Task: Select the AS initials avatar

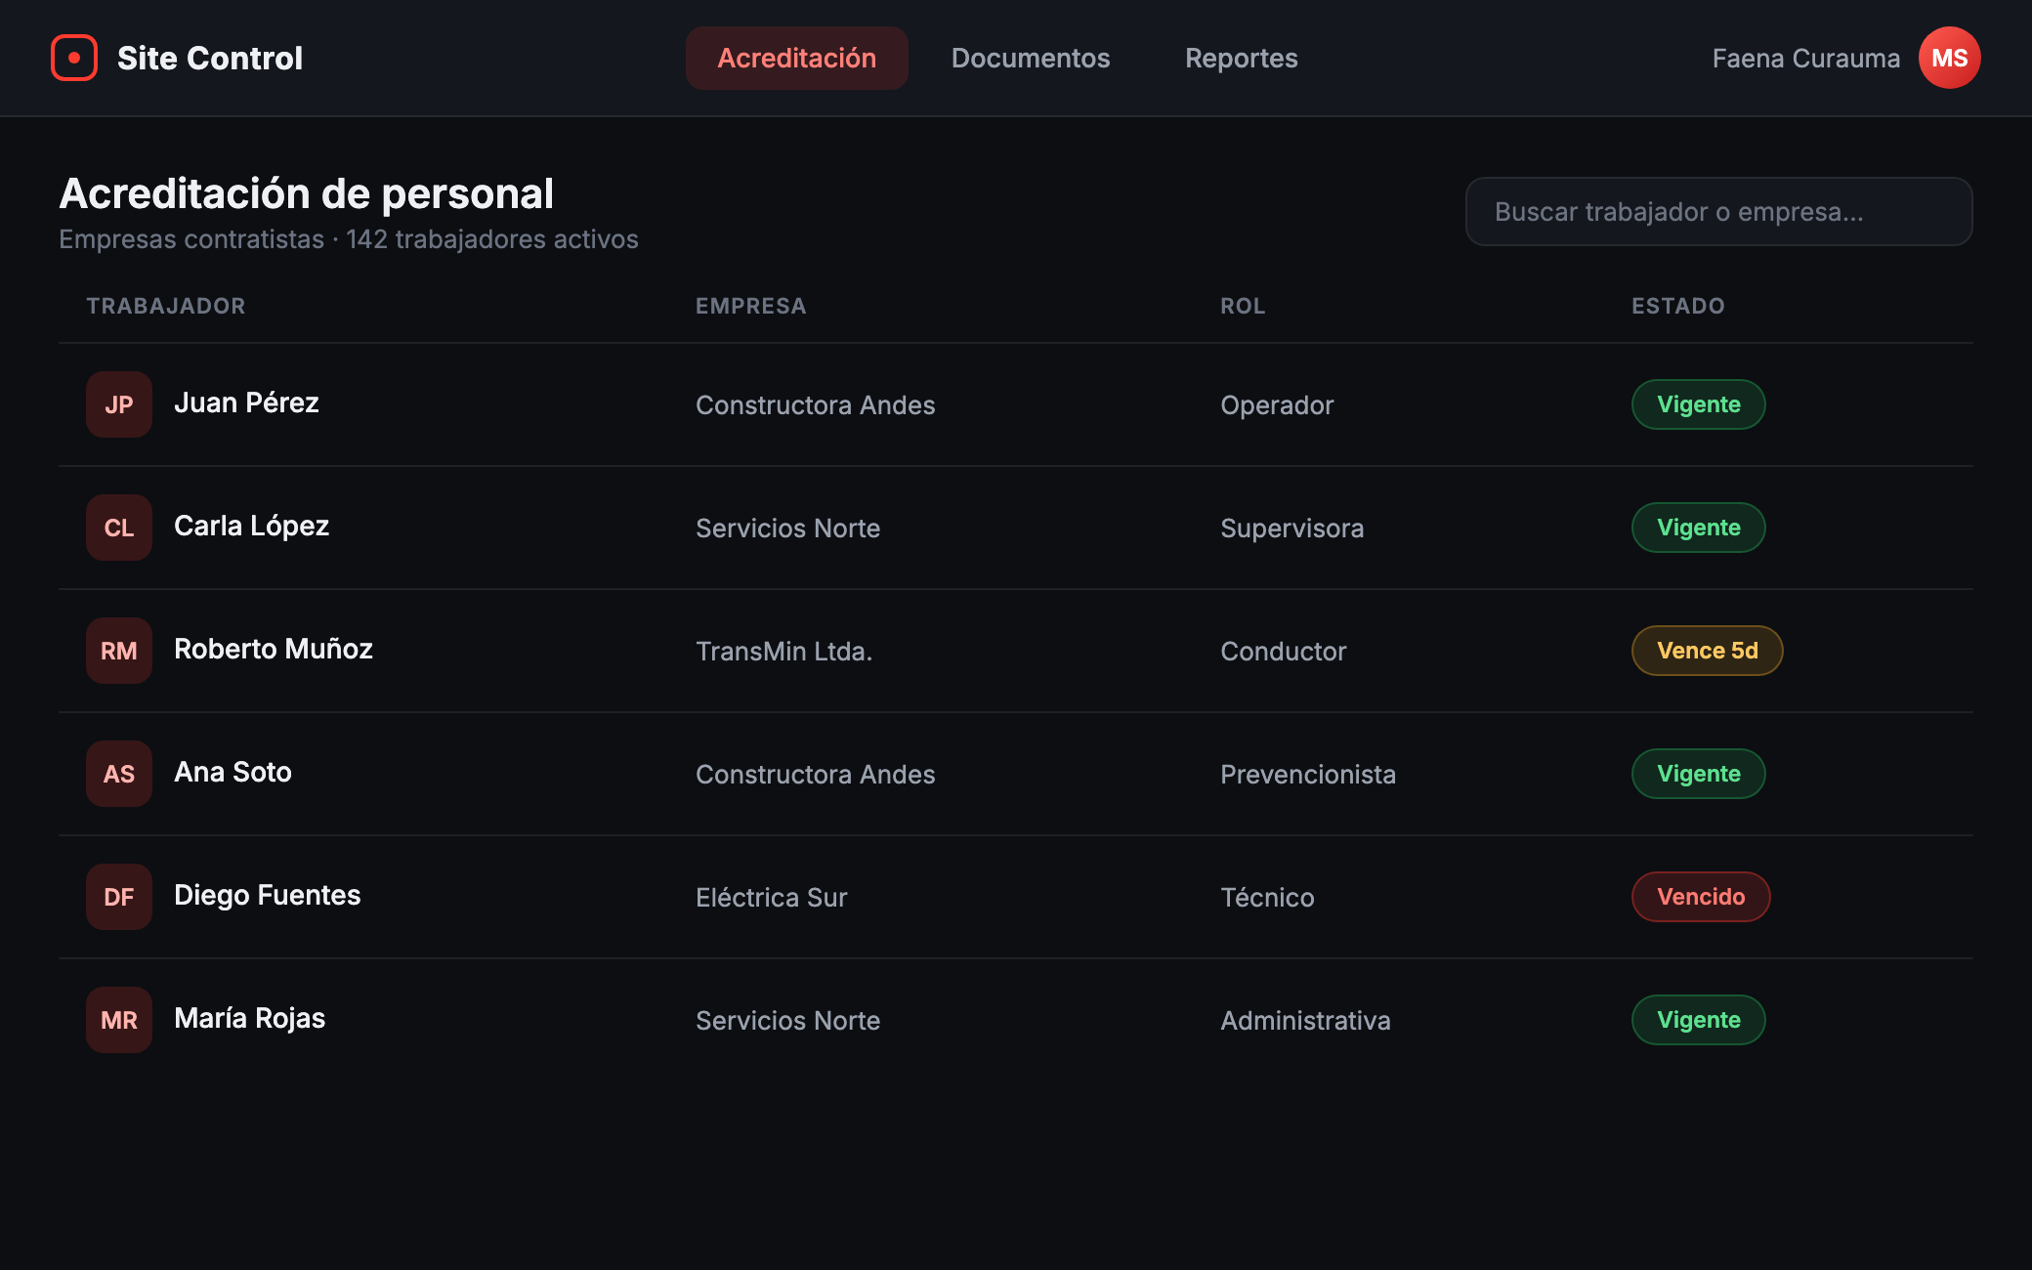Action: click(x=119, y=774)
